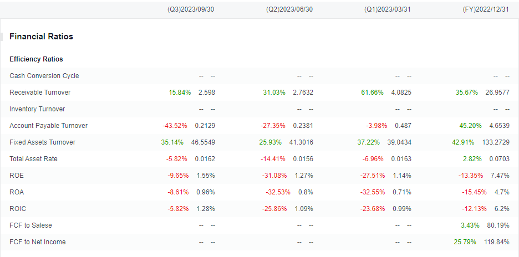Click the -25.86% ROIC change
This screenshot has height=257, width=519.
[x=274, y=209]
